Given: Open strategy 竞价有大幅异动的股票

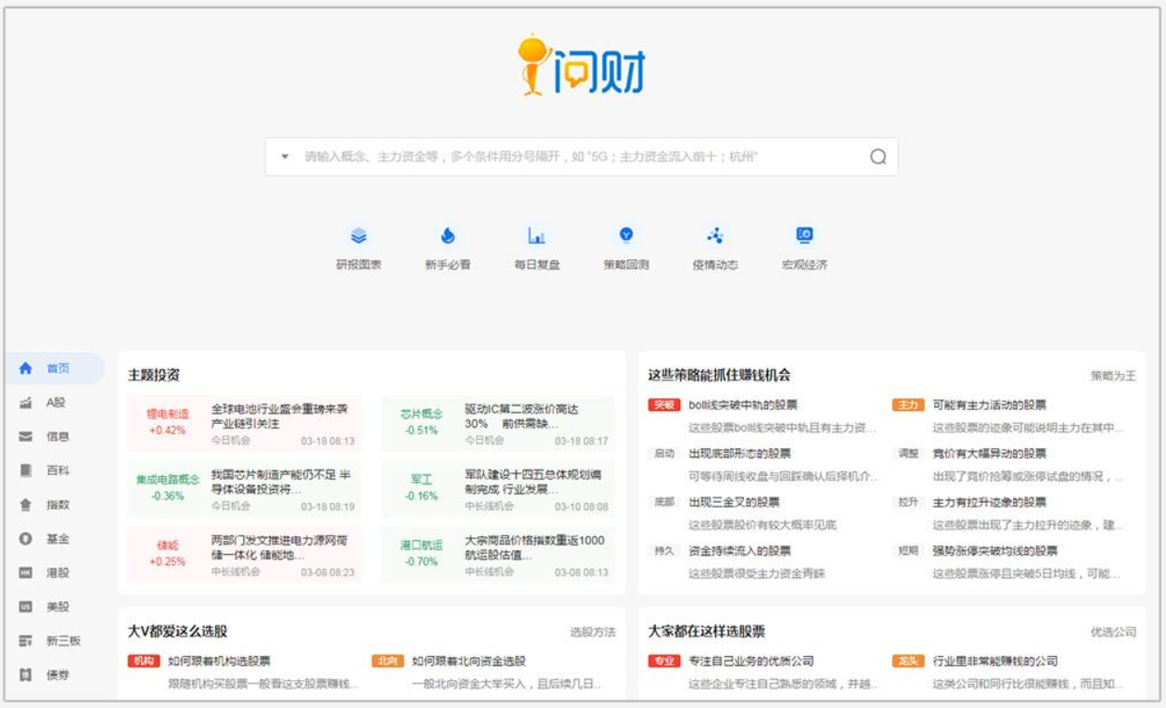Looking at the screenshot, I should pyautogui.click(x=990, y=453).
